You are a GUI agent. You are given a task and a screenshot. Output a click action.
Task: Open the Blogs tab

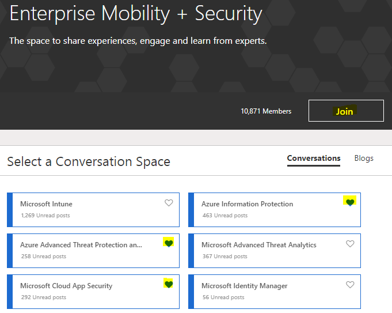(x=364, y=159)
